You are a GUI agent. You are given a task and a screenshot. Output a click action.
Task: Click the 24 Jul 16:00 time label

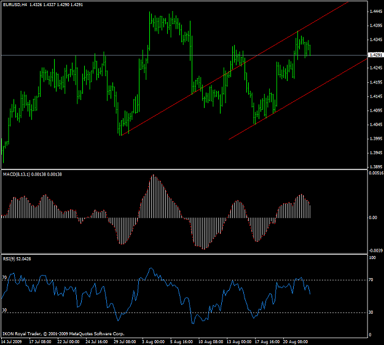[96, 341]
